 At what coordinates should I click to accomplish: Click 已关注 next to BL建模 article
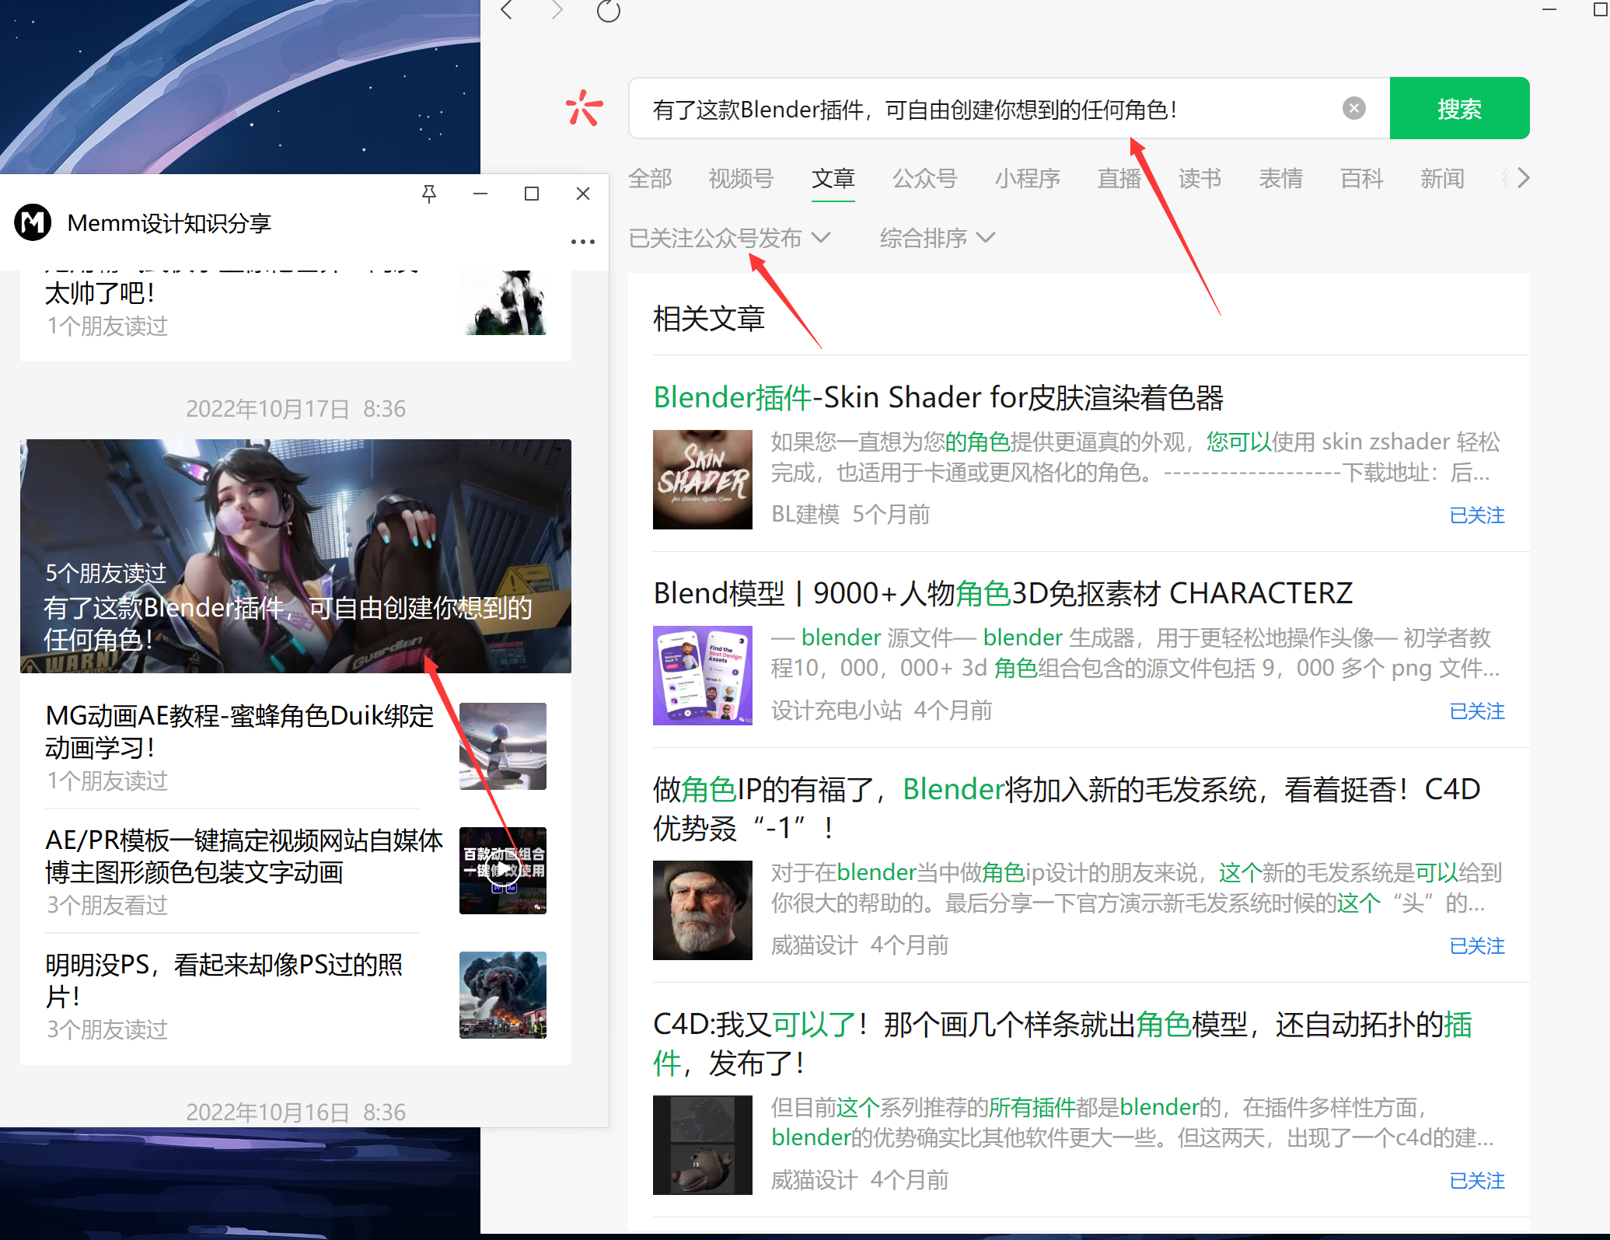click(1476, 515)
